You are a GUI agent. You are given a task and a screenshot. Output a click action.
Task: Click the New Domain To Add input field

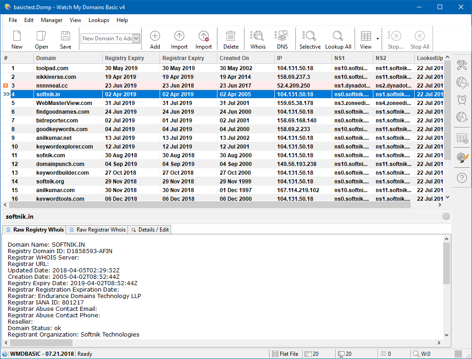coord(107,38)
